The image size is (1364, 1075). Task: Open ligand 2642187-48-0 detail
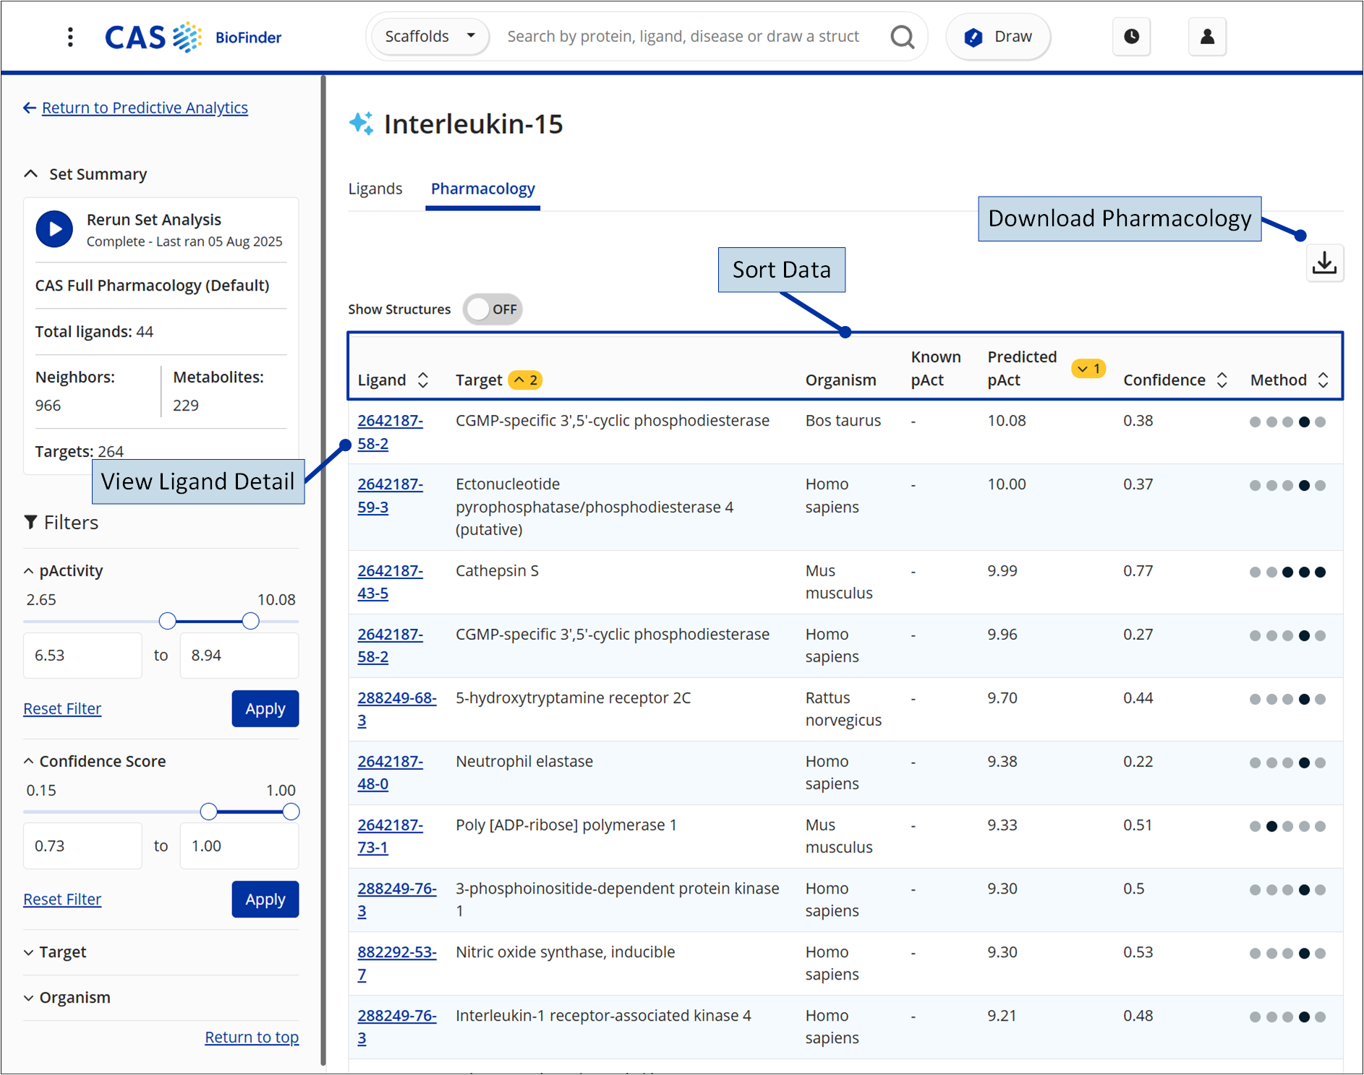390,773
